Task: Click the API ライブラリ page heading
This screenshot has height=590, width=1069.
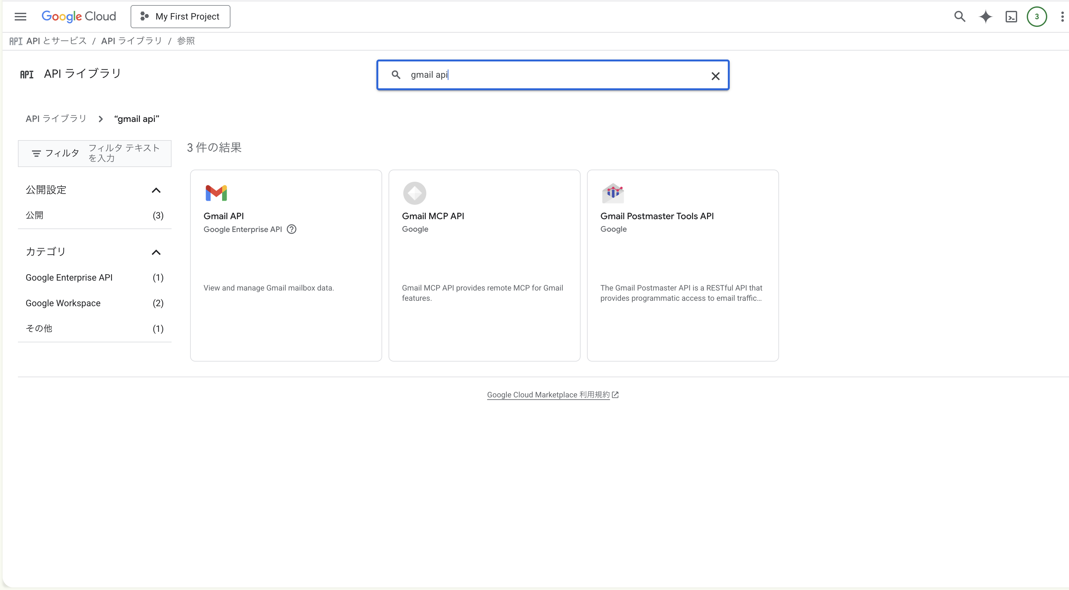Action: click(83, 74)
